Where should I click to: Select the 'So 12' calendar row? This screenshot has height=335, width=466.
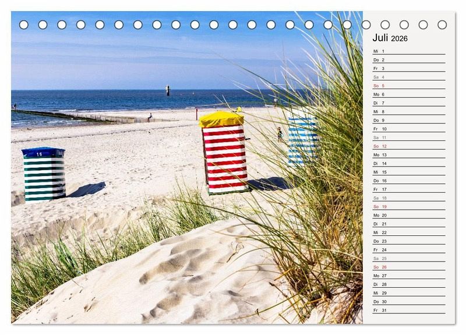point(409,146)
